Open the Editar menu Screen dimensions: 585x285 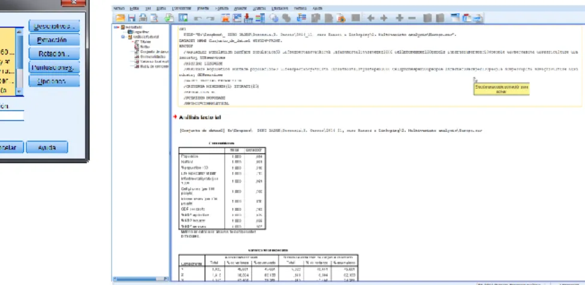[x=134, y=8]
